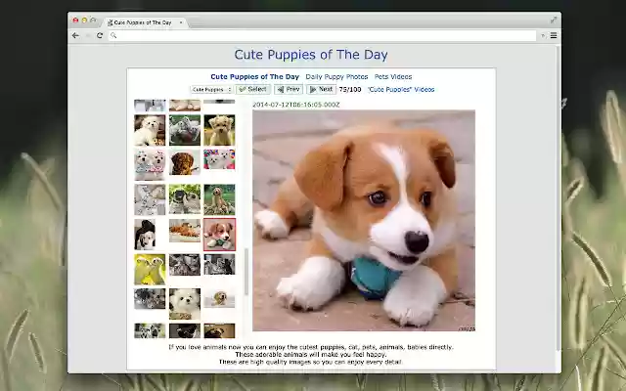
Task: Open the puppy wearing black hat thumbnail
Action: coord(145,235)
